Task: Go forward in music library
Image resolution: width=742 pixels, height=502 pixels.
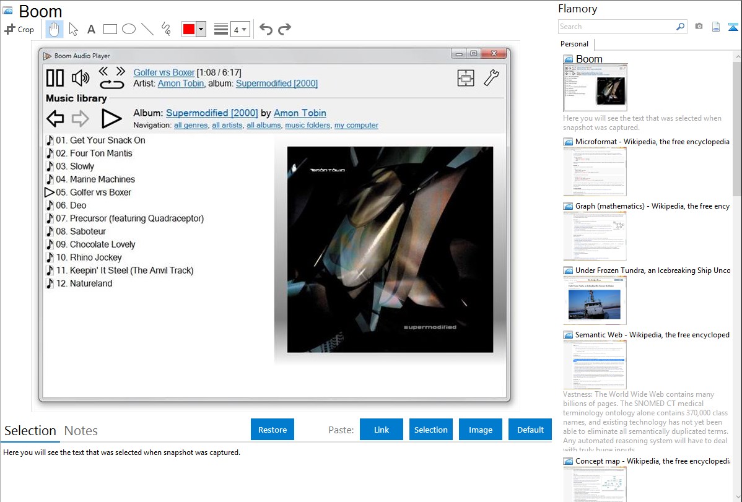Action: [80, 118]
